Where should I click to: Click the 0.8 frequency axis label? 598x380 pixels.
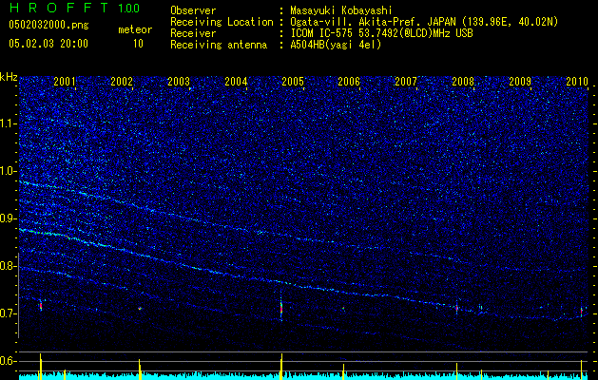(9, 266)
